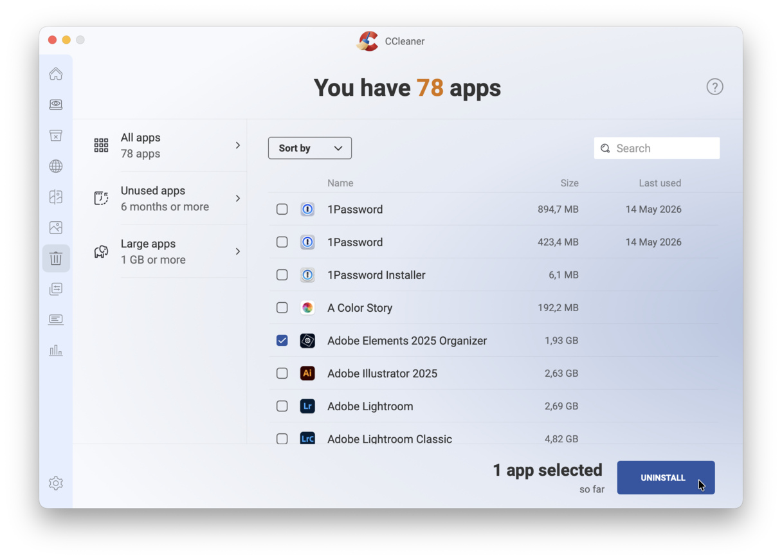782x560 pixels.
Task: Select the Adobe Illustrator 2025 checkbox
Action: pyautogui.click(x=282, y=373)
